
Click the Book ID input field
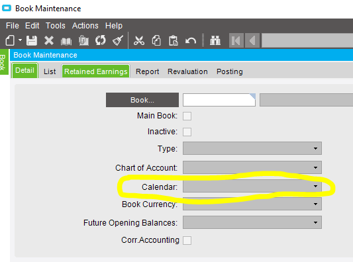pyautogui.click(x=219, y=100)
